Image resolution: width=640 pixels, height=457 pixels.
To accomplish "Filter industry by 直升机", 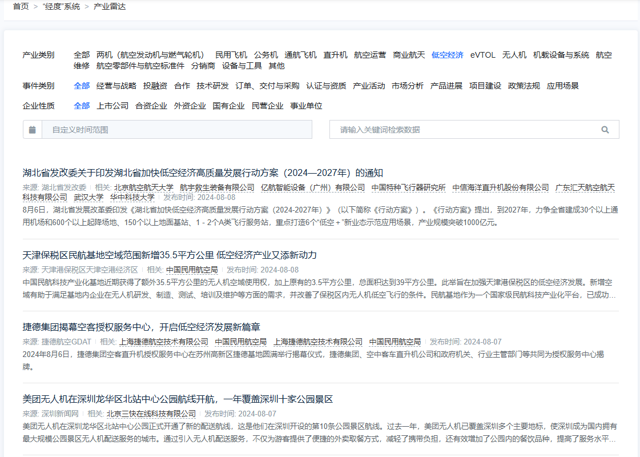I will (x=335, y=55).
